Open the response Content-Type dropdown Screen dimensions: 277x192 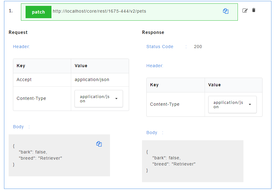click(232, 104)
